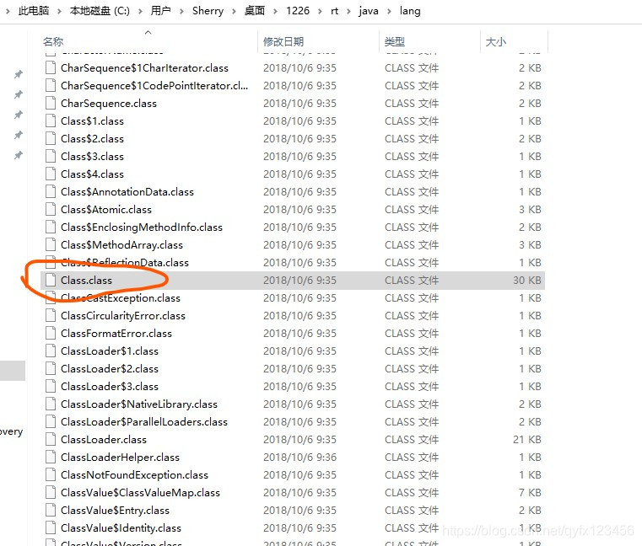Click the file icon of Class$EnclosingMethodInfo.class
Viewport: 642px width, 546px height.
tap(51, 227)
